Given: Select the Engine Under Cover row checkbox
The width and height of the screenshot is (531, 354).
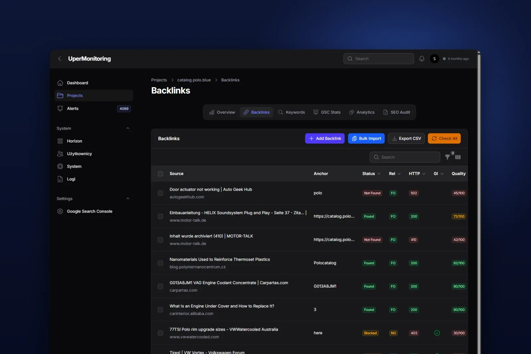Looking at the screenshot, I should click(160, 310).
